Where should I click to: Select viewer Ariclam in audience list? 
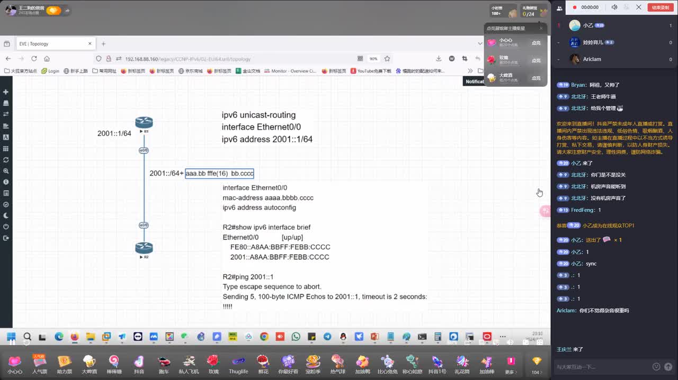[614, 59]
